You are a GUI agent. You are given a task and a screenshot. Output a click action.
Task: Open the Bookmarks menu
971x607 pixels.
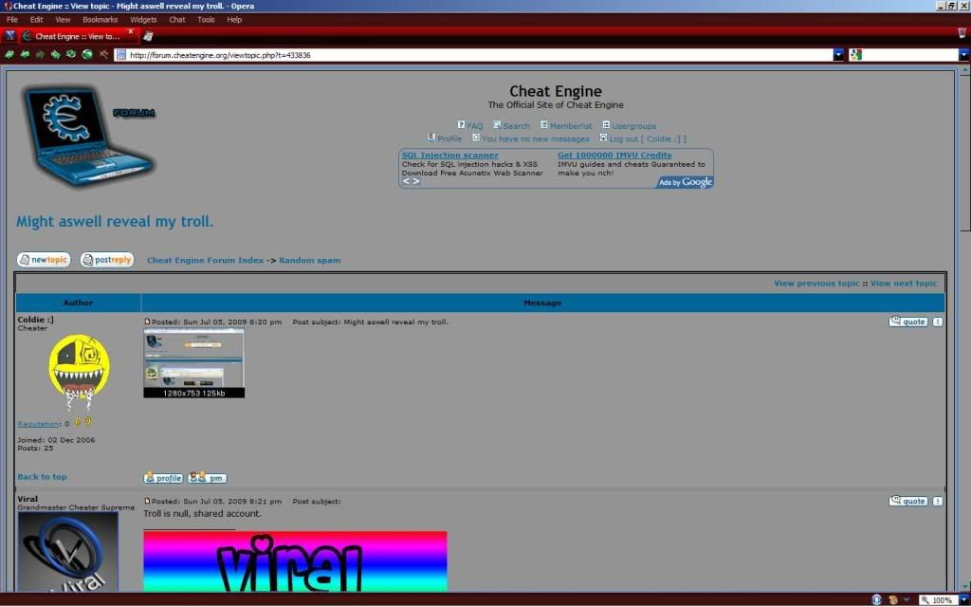[100, 19]
